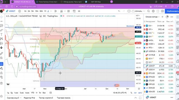179x100 pixels.
Task: Switch to 1M timeframe
Action: 25,11
